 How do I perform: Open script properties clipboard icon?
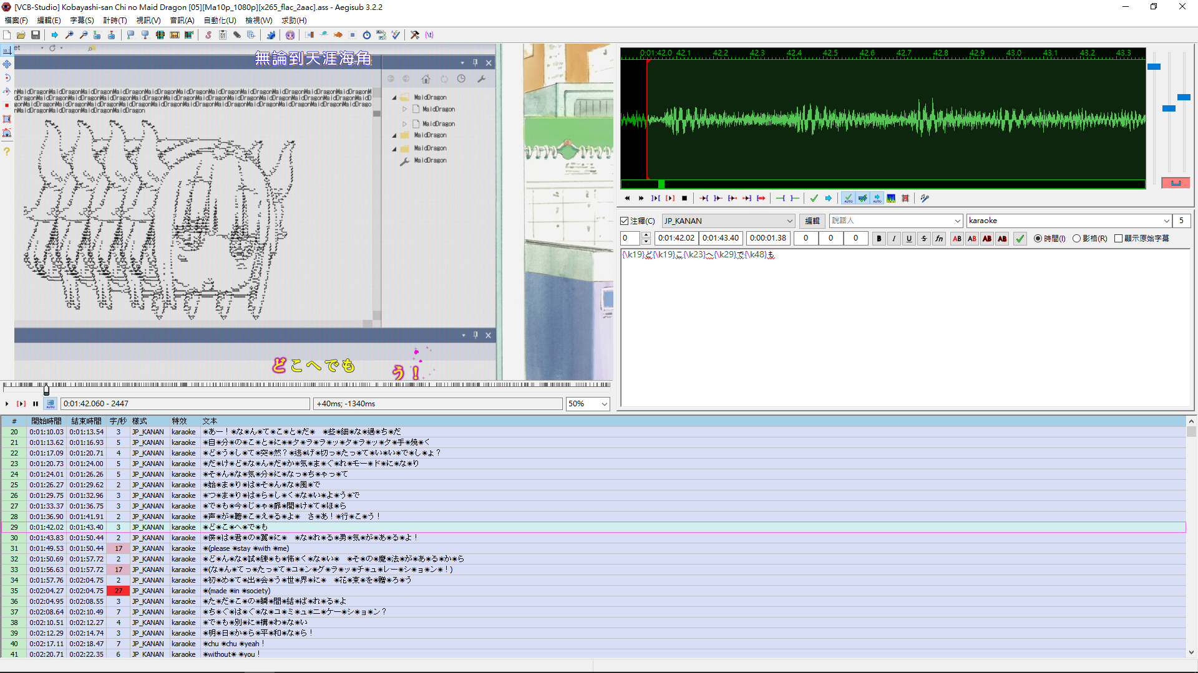click(x=223, y=35)
